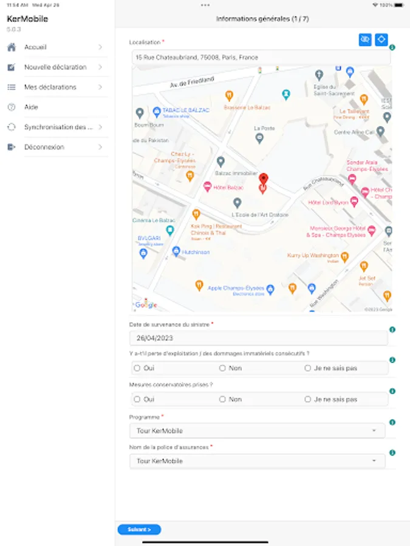Screen dimensions: 410x546
Task: Tap the blue locate-me button
Action: point(381,39)
